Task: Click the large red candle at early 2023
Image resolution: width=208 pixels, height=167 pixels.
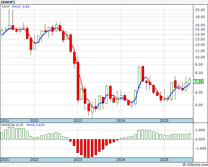Action: pos(78,81)
